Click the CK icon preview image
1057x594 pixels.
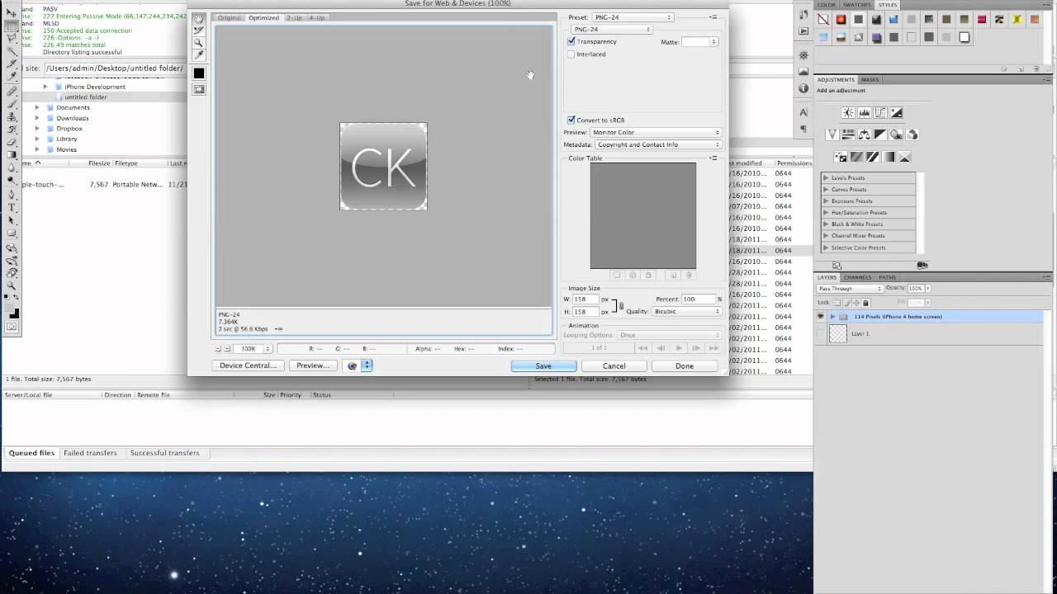coord(384,167)
